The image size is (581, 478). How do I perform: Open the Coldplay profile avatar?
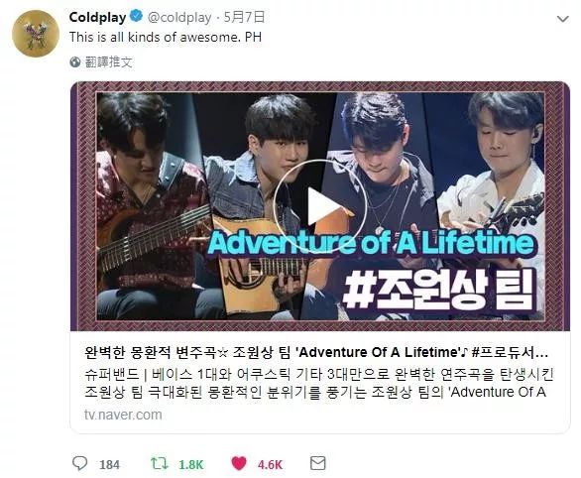coord(36,34)
